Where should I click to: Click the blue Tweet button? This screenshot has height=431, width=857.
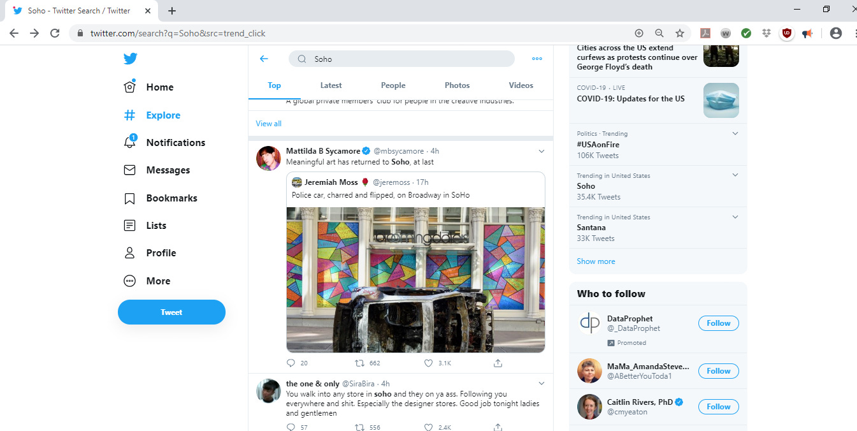click(171, 312)
